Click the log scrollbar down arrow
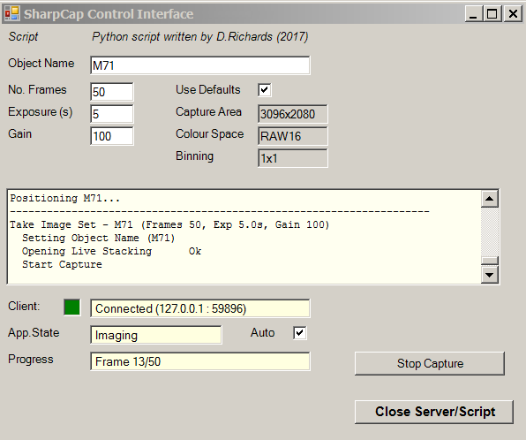Screen dimensions: 526x440 click(490, 275)
